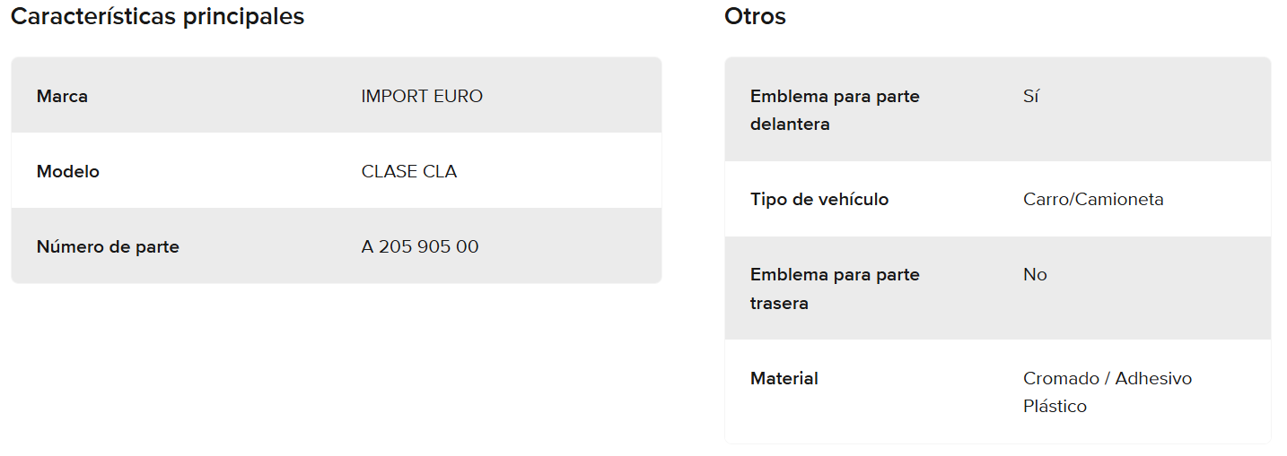
Task: Click the word "delantera" in the label
Action: 790,124
